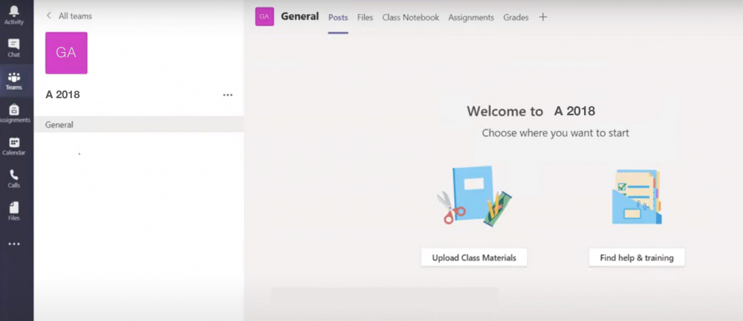The width and height of the screenshot is (743, 321).
Task: Click the large GA team avatar
Action: [66, 53]
